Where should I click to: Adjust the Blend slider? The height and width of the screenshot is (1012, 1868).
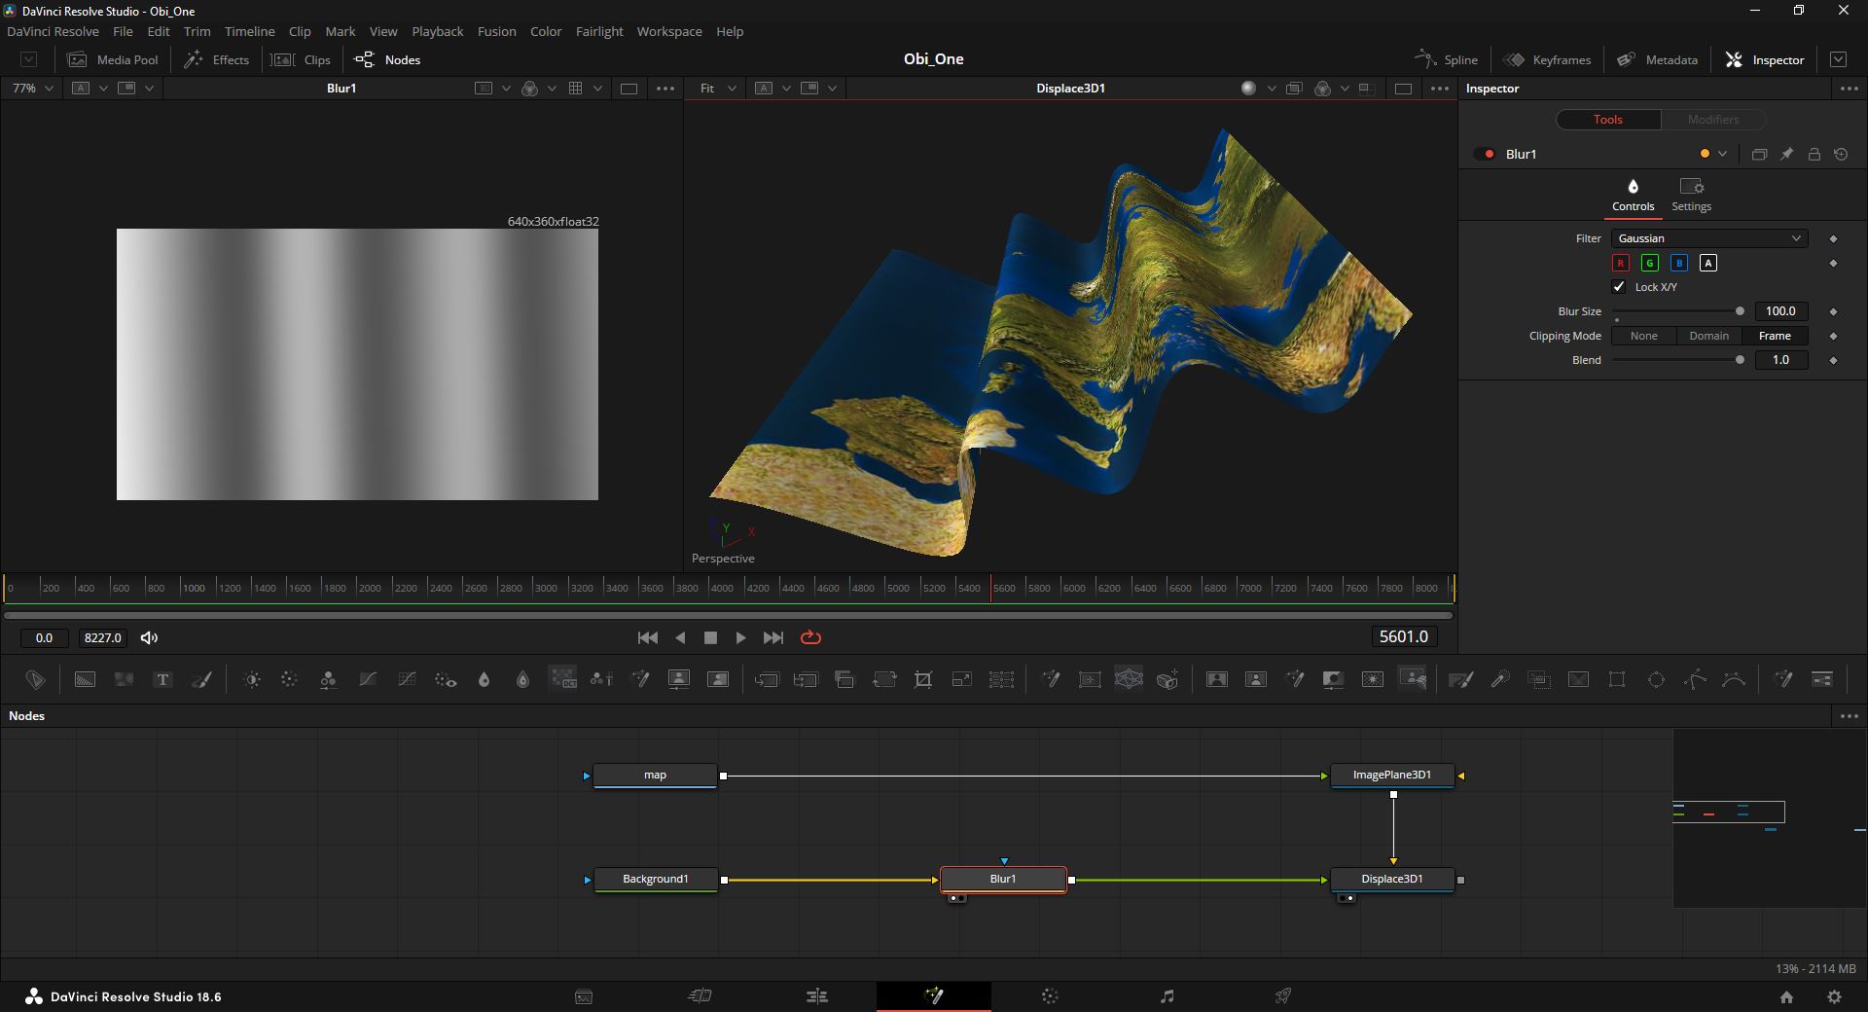[1678, 360]
